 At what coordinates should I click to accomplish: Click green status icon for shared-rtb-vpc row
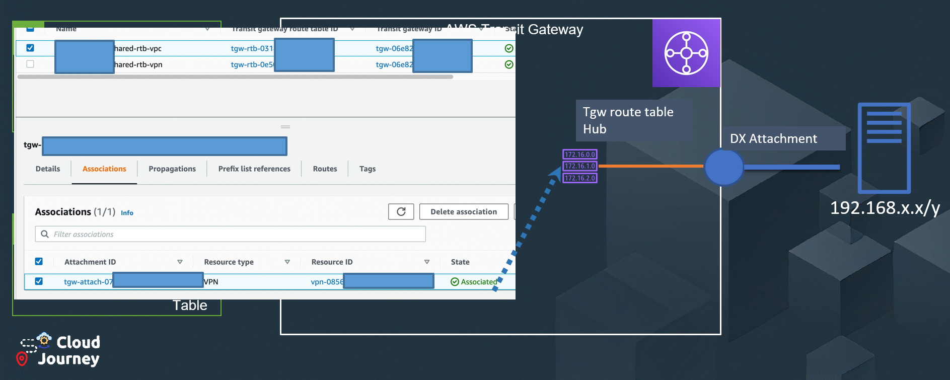pyautogui.click(x=509, y=48)
